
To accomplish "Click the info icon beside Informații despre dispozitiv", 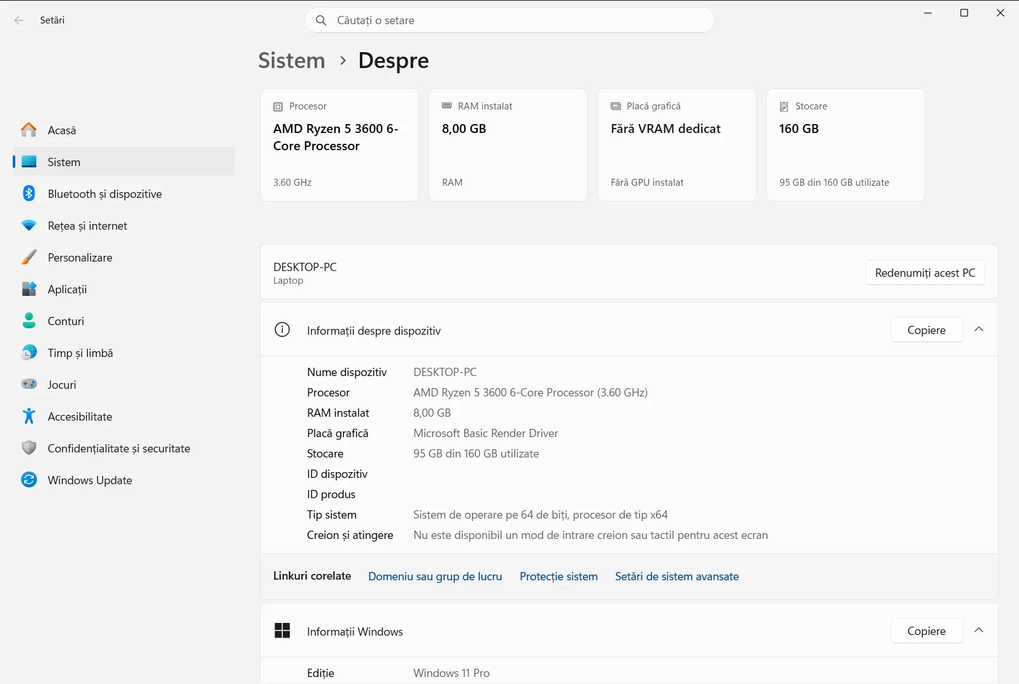I will 282,330.
